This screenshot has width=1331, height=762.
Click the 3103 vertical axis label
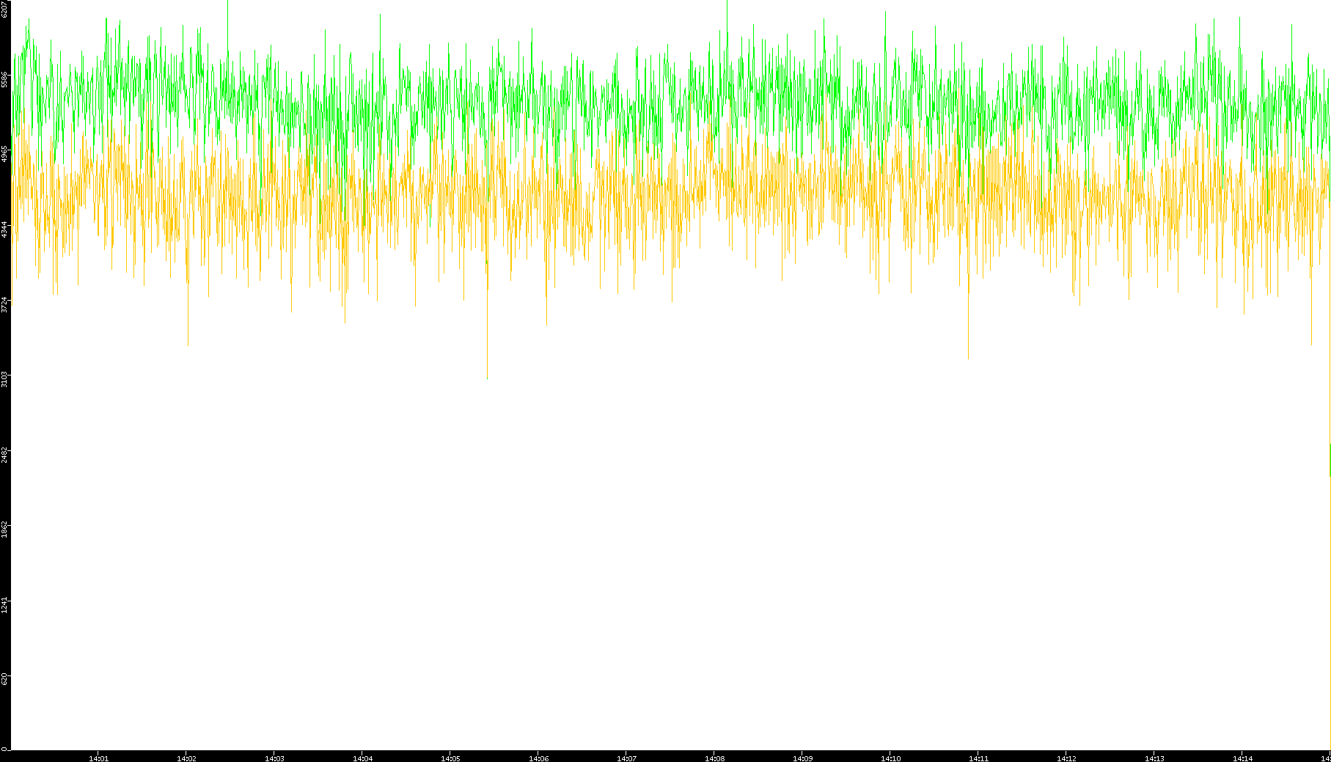tap(5, 379)
